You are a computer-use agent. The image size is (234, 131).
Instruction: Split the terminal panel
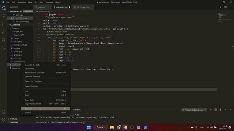pos(216,110)
